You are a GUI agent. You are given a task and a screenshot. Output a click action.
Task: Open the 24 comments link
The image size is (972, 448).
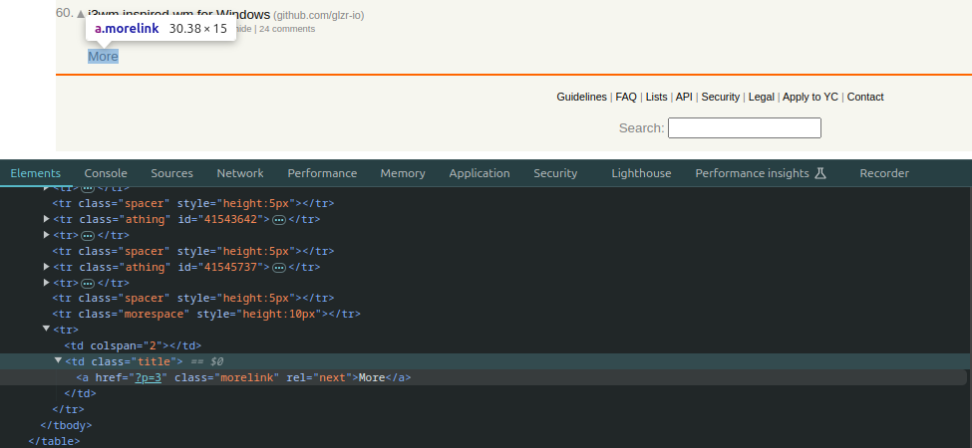pyautogui.click(x=287, y=29)
